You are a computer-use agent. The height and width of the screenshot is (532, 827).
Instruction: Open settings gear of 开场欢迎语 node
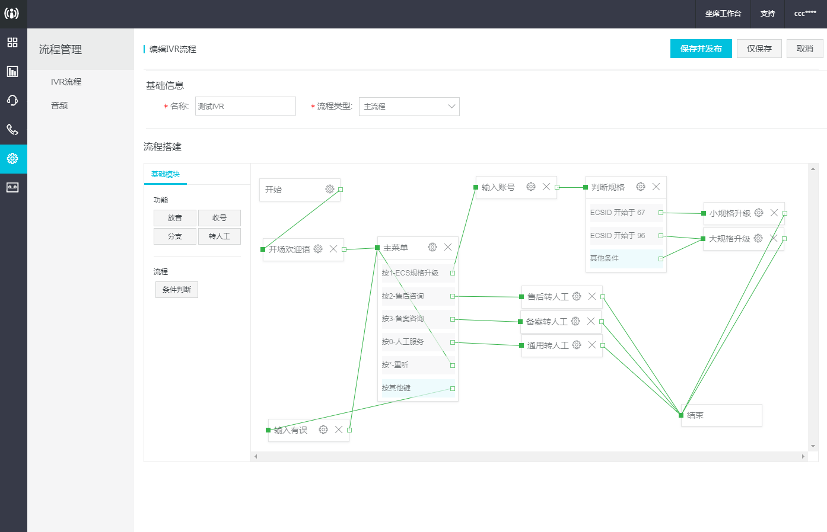(318, 249)
